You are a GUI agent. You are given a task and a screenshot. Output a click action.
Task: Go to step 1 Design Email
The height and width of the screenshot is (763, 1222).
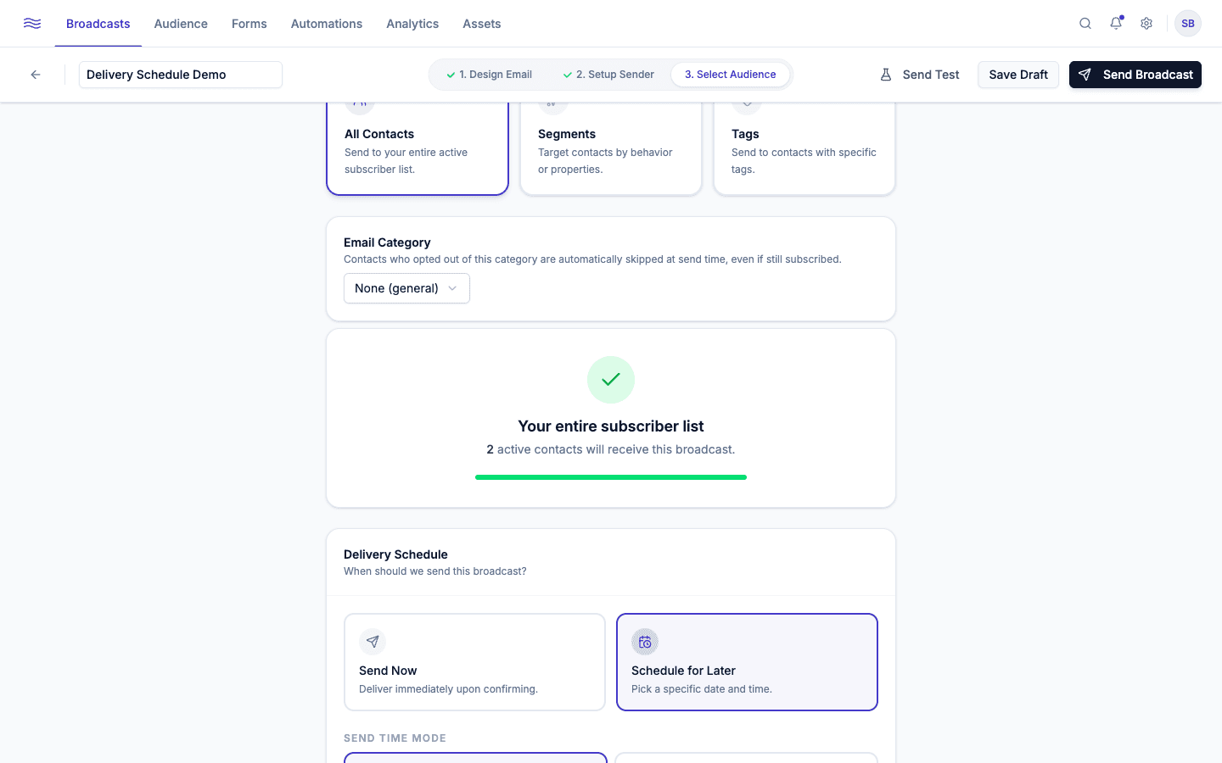click(x=490, y=75)
